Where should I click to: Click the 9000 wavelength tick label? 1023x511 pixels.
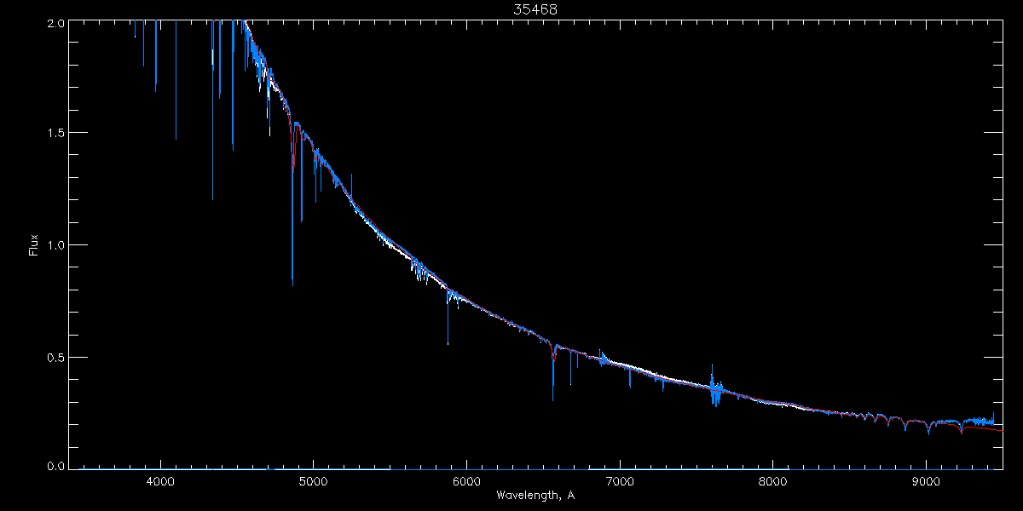[x=926, y=480]
